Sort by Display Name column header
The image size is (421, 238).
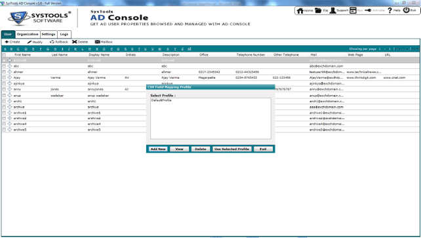(x=99, y=54)
